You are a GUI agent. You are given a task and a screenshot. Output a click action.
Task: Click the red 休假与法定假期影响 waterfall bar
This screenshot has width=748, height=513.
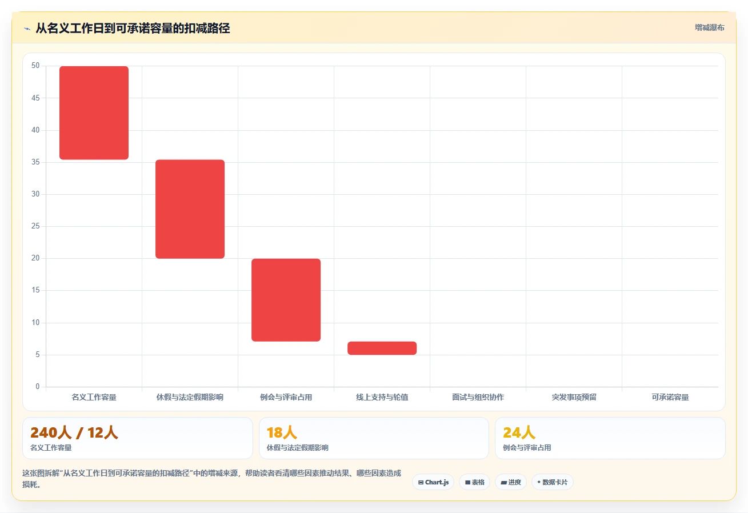click(x=190, y=209)
